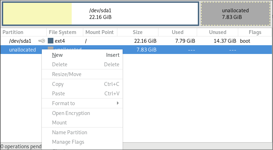Open Manage Flags from context menu
Viewport: 273px width, 150px height.
tap(68, 142)
